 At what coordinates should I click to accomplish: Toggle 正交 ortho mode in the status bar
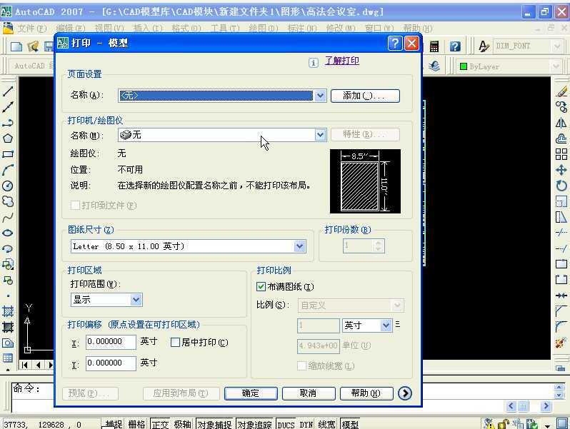pos(160,424)
